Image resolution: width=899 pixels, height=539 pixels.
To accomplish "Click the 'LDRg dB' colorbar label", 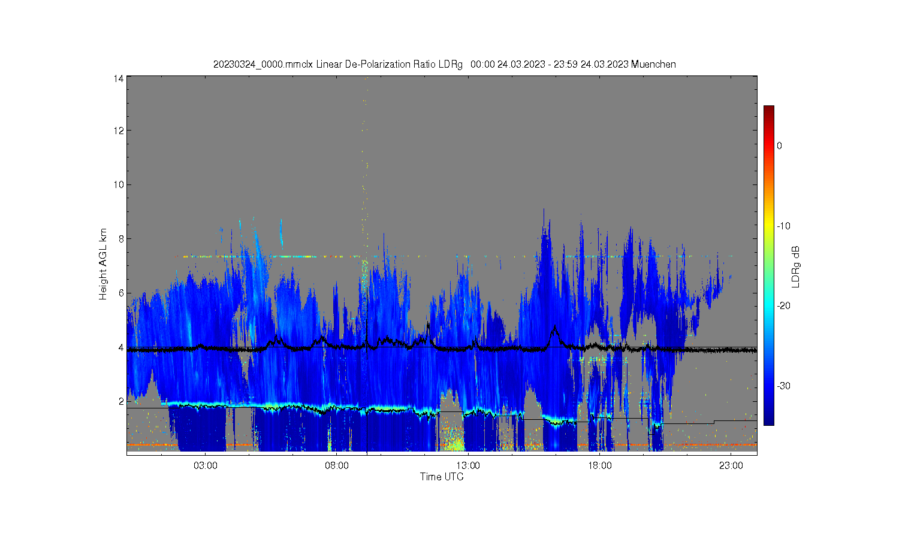I will pos(796,267).
